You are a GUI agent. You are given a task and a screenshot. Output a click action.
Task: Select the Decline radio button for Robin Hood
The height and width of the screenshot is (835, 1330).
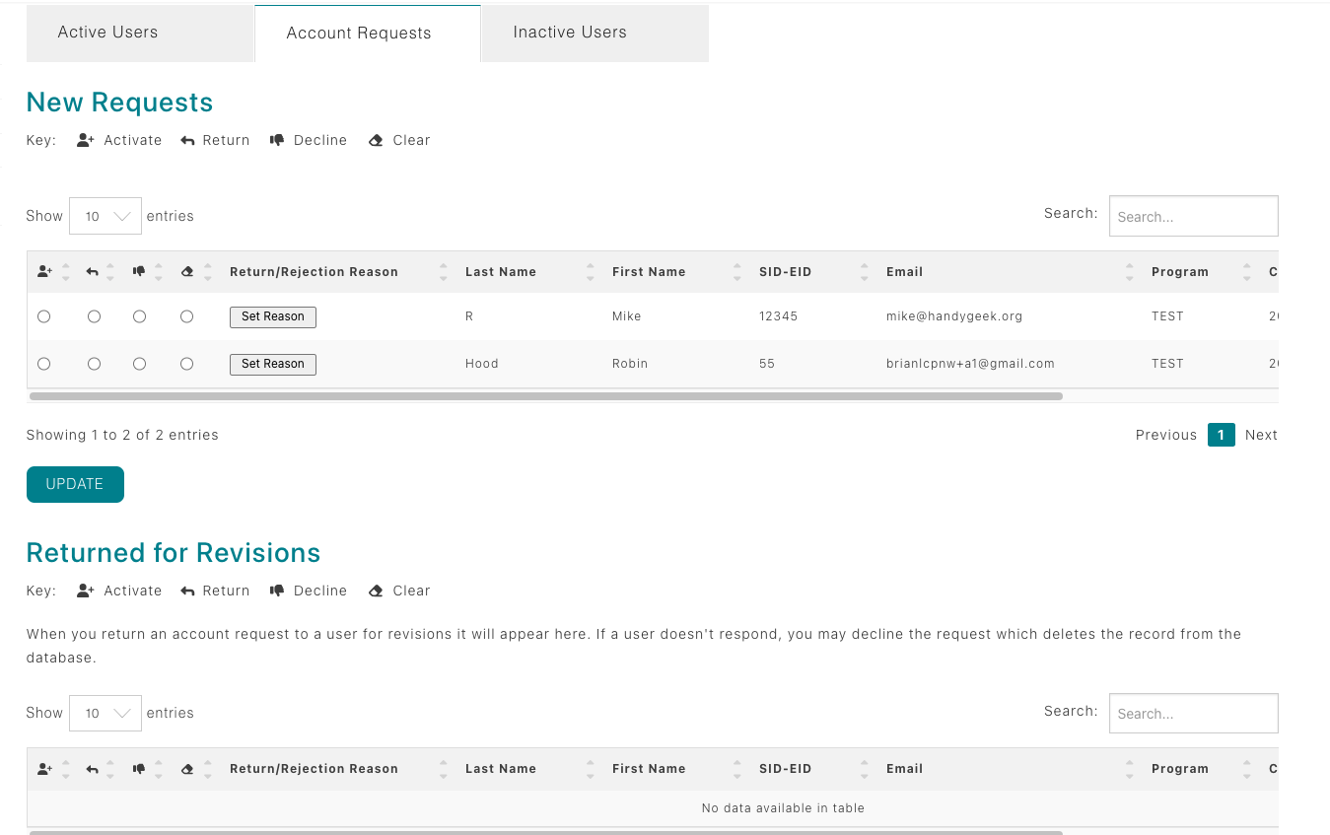click(139, 363)
